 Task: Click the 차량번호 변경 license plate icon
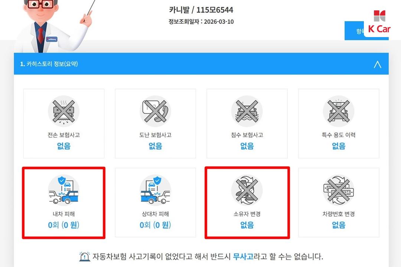pyautogui.click(x=338, y=190)
